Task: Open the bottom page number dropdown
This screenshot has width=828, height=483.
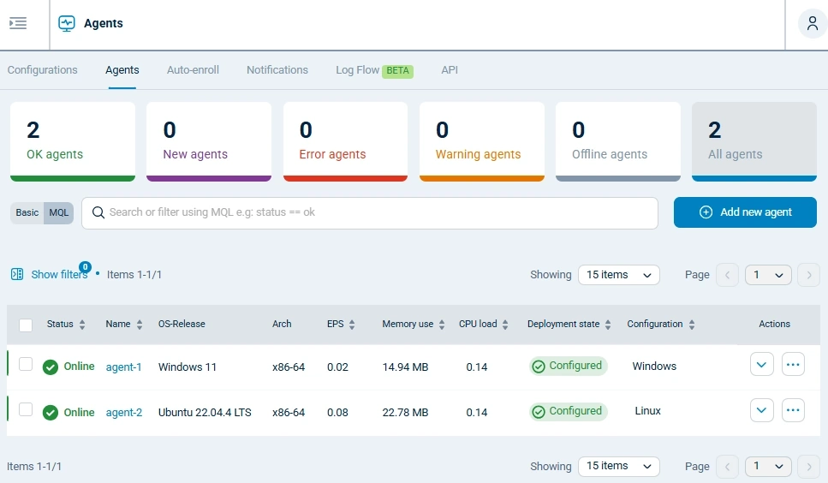Action: coord(767,466)
